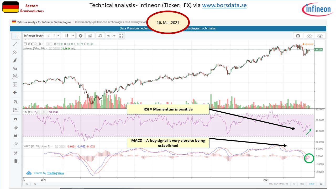Open the time interval dropdown arrow
Screen dimensions: 336x189
pyautogui.click(x=58, y=36)
